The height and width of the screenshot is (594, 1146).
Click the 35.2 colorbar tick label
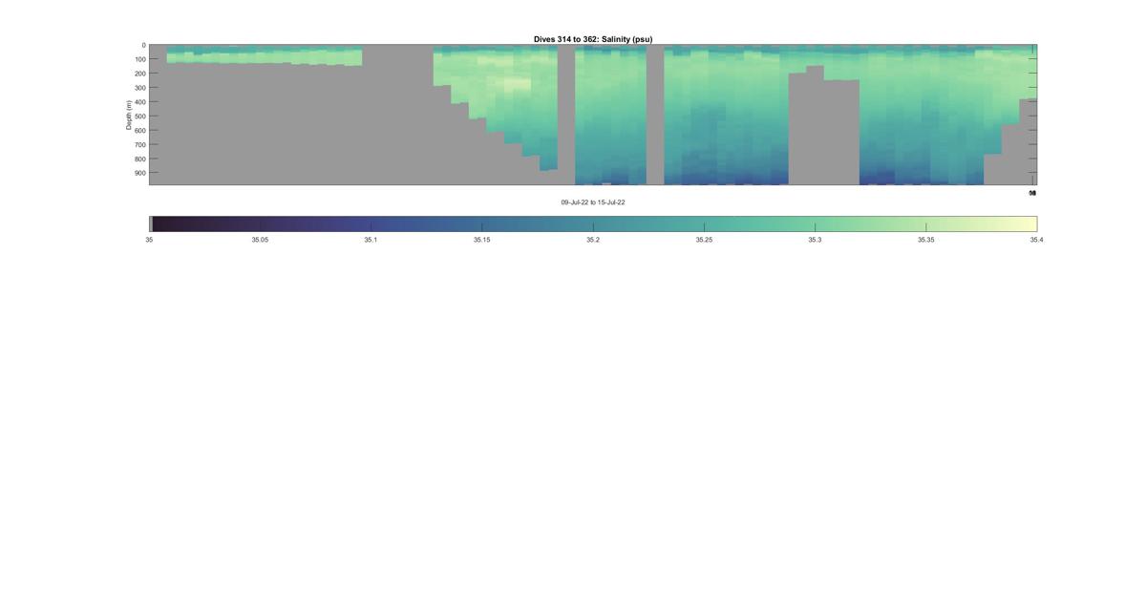[x=593, y=241]
